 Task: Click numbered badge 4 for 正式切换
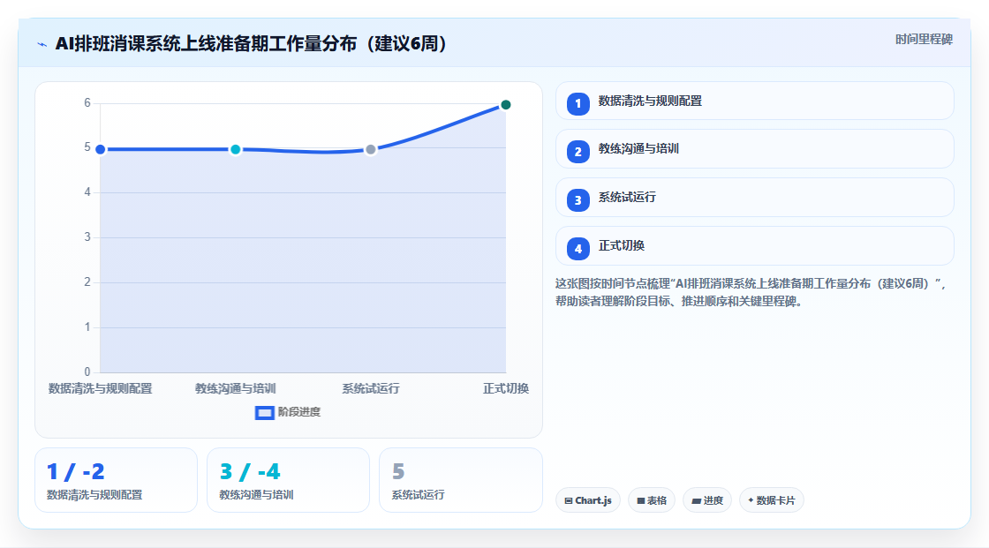[x=578, y=249]
